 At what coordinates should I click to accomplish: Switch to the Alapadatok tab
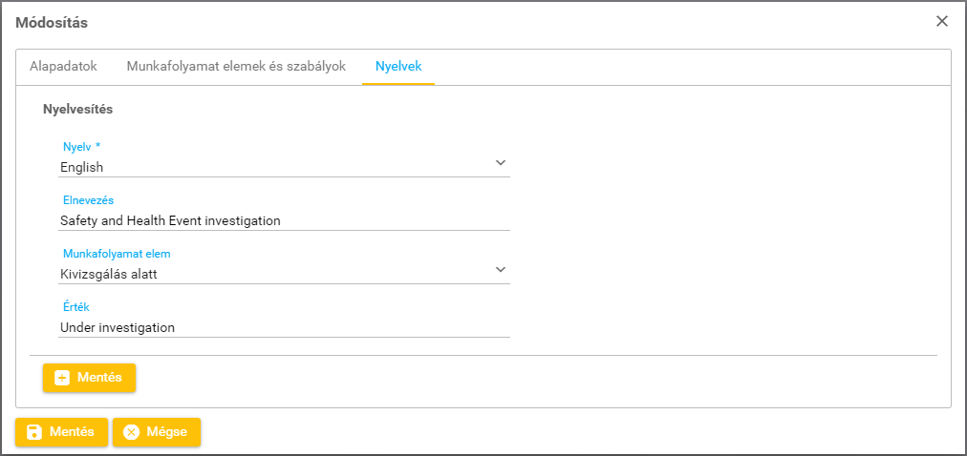click(63, 67)
